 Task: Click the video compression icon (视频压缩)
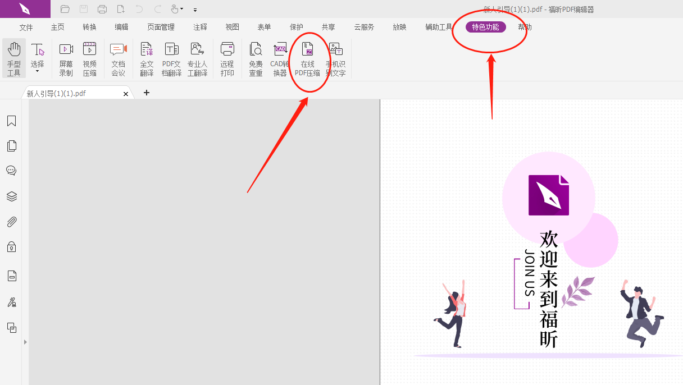coord(90,58)
